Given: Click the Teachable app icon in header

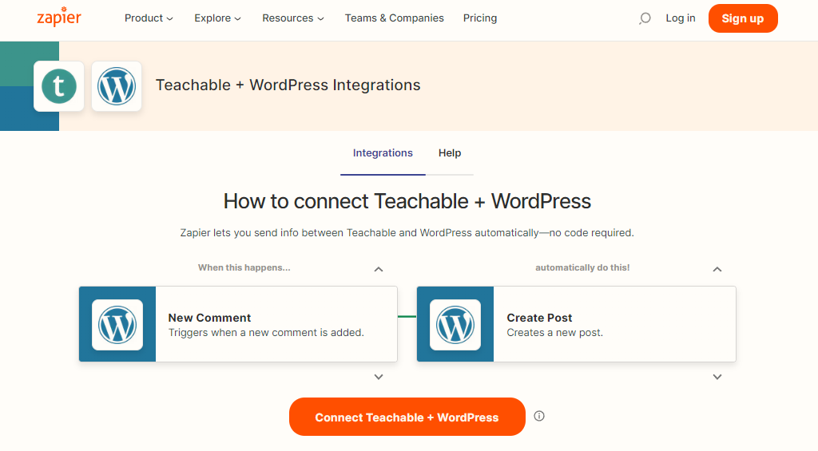Looking at the screenshot, I should [x=59, y=86].
